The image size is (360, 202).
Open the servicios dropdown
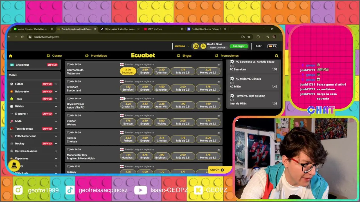(182, 46)
